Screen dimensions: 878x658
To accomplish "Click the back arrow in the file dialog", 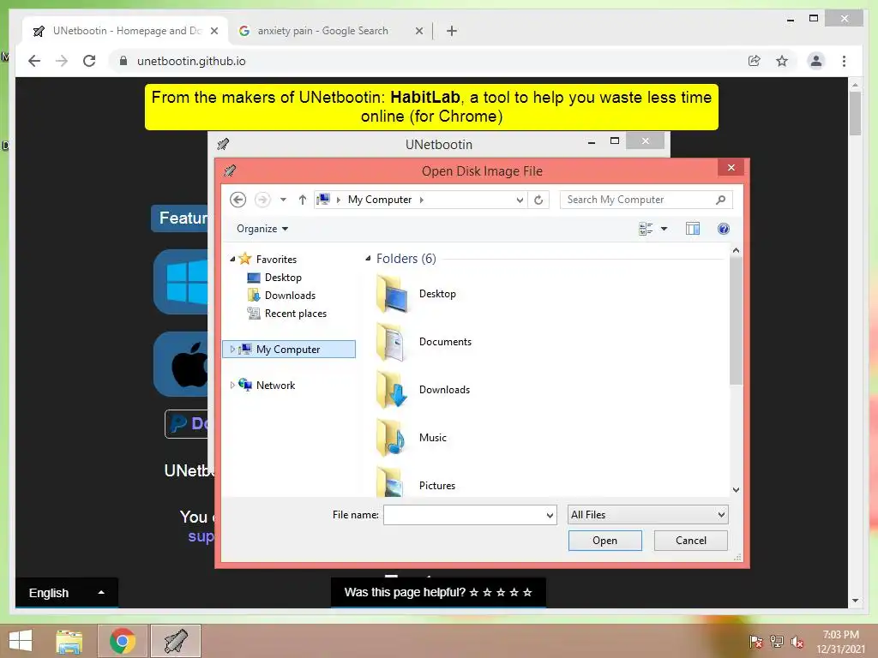I will (x=238, y=200).
